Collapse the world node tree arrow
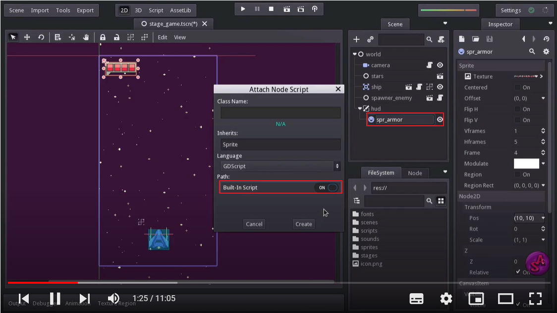Image resolution: width=557 pixels, height=313 pixels. (x=354, y=54)
